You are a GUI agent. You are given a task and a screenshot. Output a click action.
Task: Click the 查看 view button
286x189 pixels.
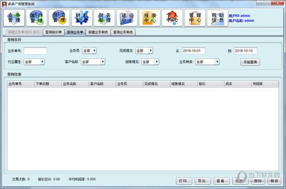[x=222, y=181]
